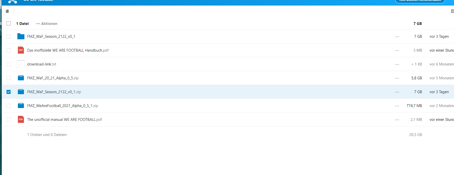The image size is (454, 175).
Task: Open more options for FMZ_WaF_20_21_Alpha_0_5.zip
Action: pos(397,78)
